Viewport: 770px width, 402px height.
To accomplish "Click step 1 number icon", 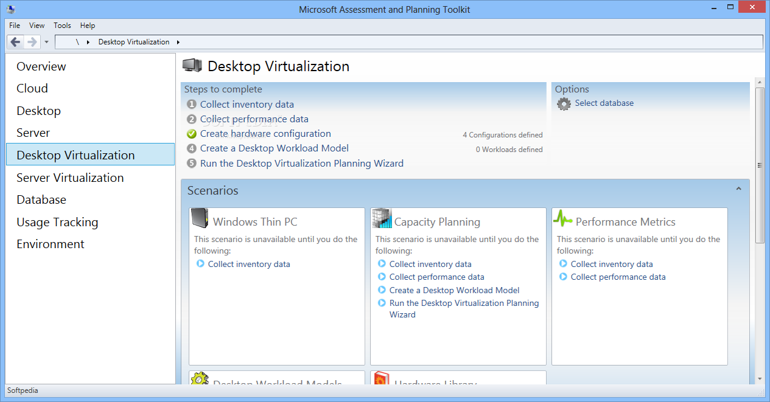I will coord(192,105).
